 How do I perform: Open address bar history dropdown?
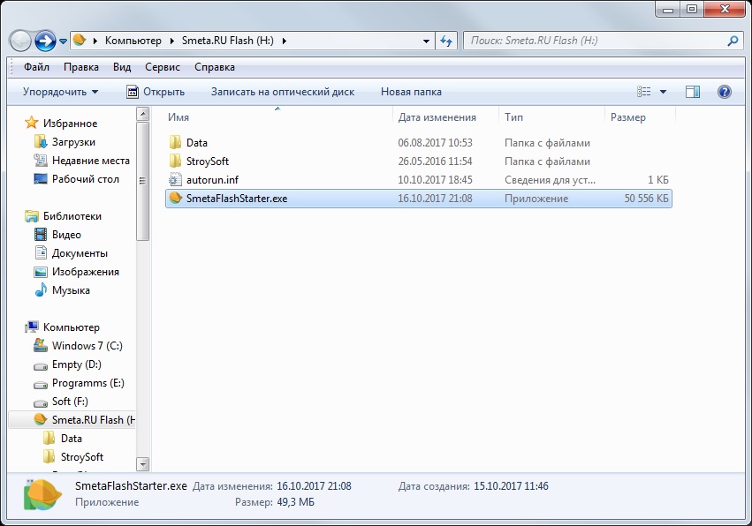point(426,41)
